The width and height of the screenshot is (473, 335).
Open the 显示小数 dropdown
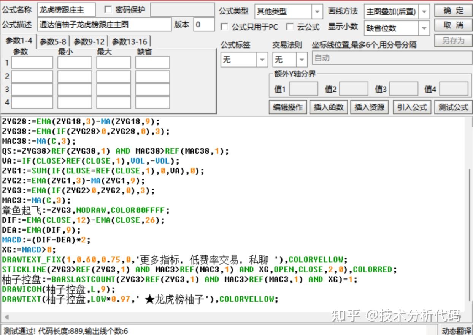(x=424, y=28)
